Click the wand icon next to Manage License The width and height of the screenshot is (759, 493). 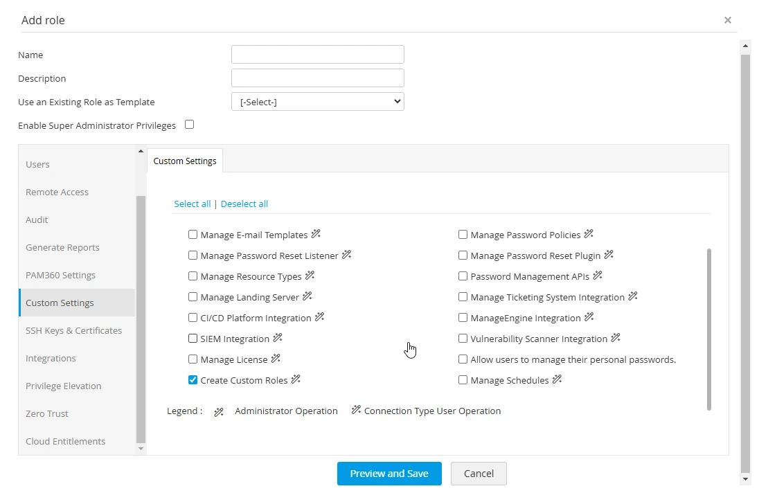276,359
